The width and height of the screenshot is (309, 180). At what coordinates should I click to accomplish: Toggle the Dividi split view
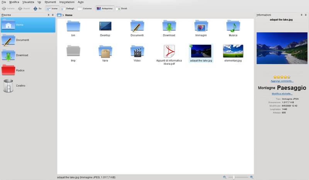[122, 8]
